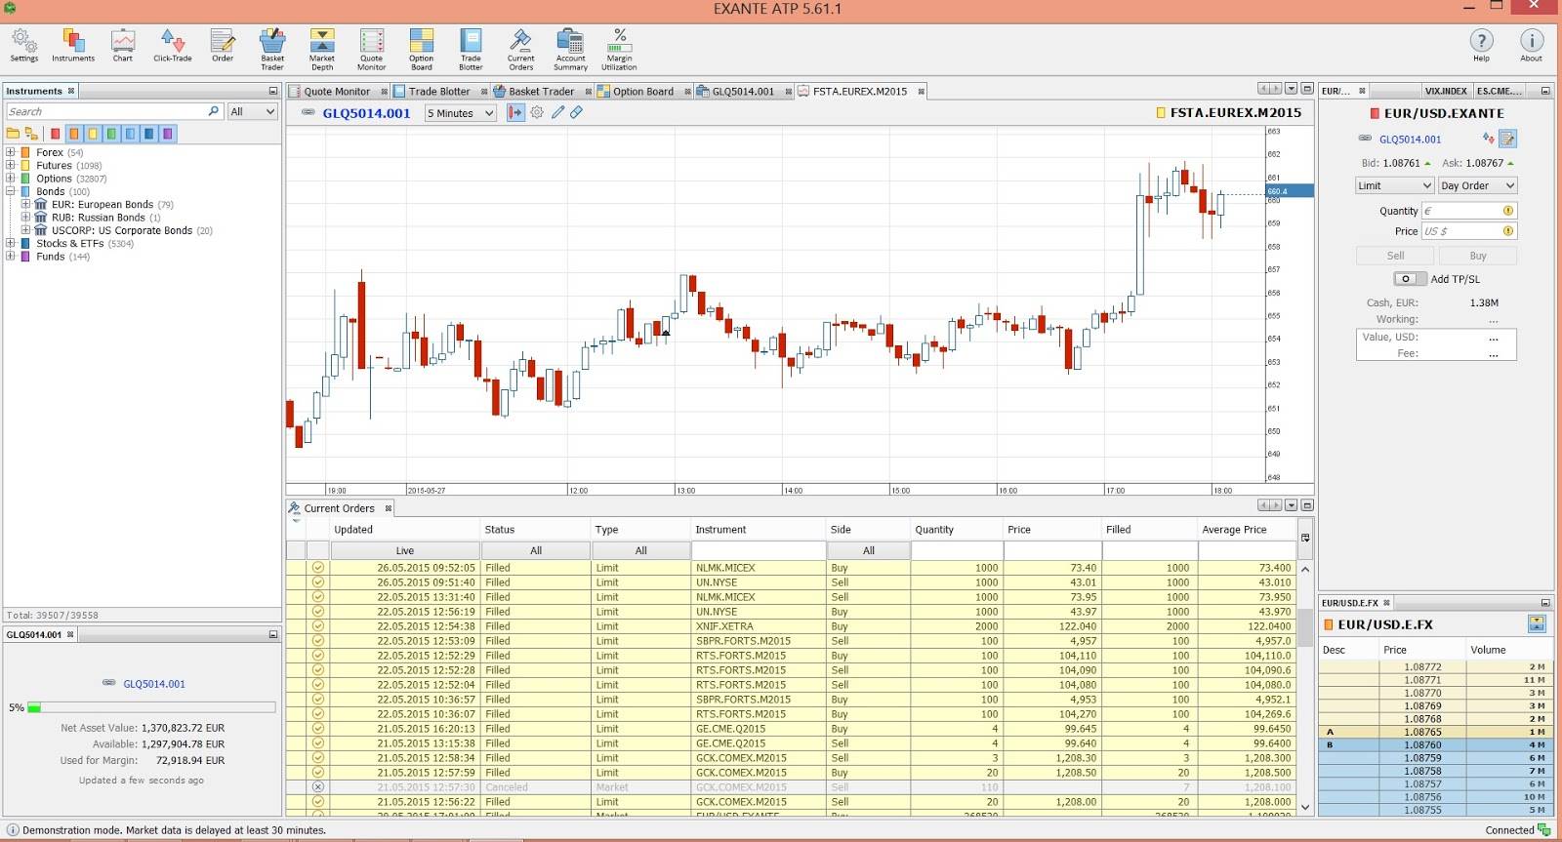The width and height of the screenshot is (1562, 842).
Task: Expand EUR: European Bonds node
Action: [x=25, y=204]
